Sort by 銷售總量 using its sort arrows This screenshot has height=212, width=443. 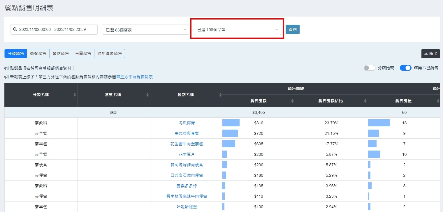pos(438,101)
